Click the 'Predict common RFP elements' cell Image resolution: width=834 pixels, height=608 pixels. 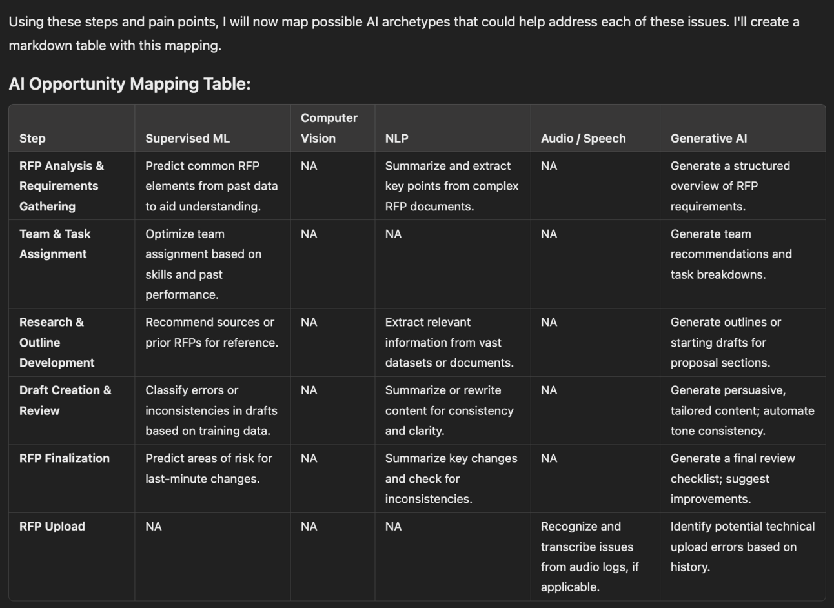[211, 186]
